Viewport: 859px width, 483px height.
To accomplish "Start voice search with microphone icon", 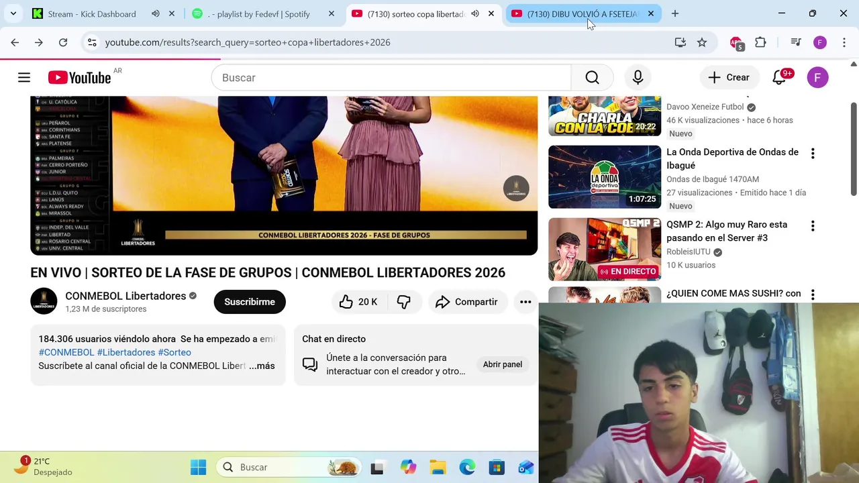I will point(638,78).
